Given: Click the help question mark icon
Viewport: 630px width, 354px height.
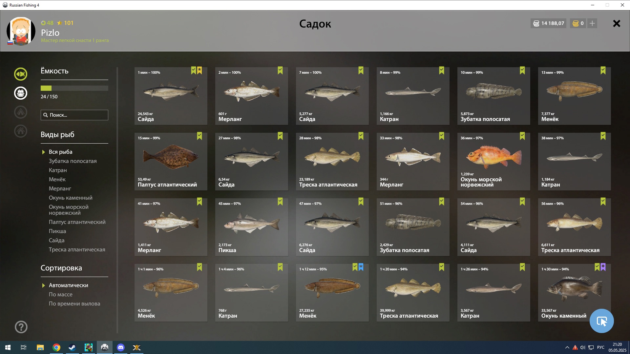Looking at the screenshot, I should click(x=21, y=327).
